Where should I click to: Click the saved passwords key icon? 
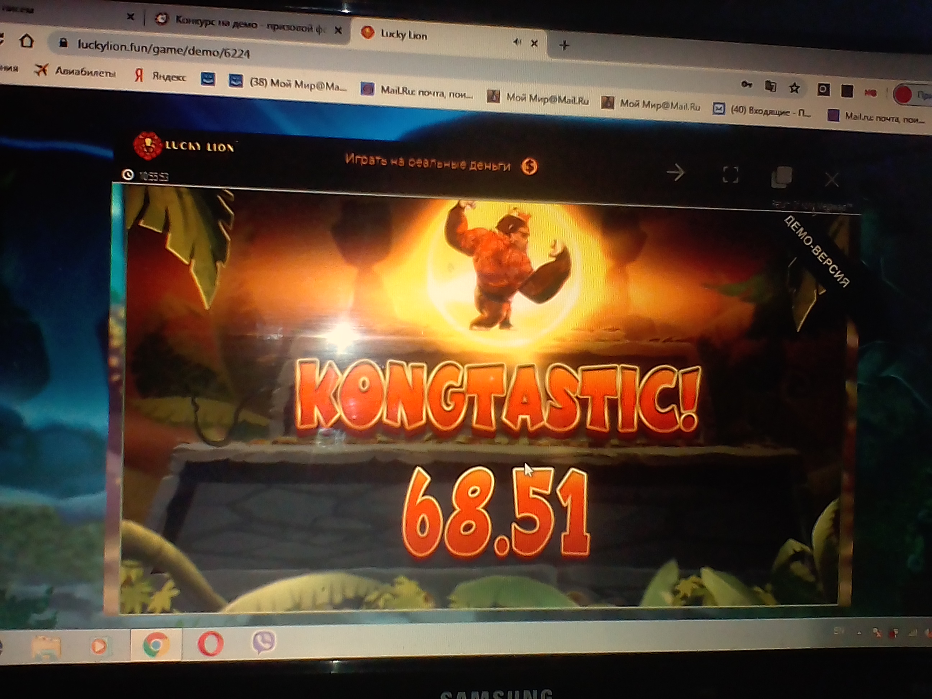(746, 85)
